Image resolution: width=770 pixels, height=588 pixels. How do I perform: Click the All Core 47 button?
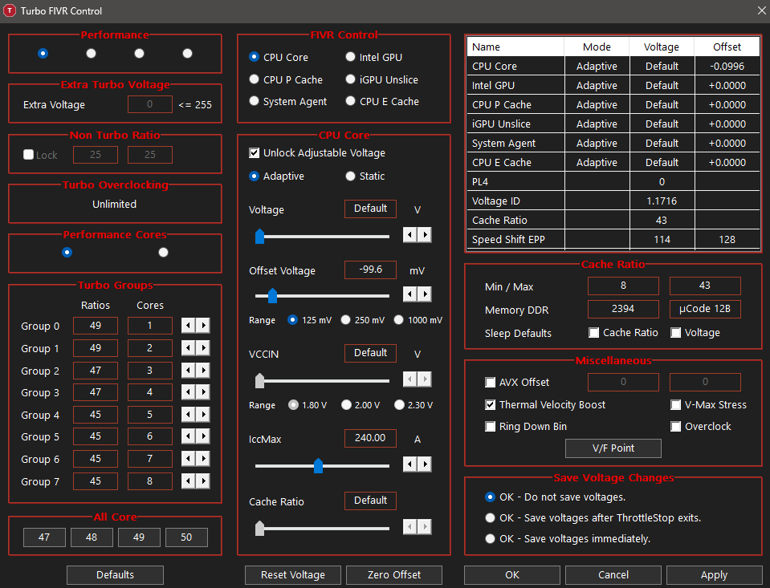44,537
